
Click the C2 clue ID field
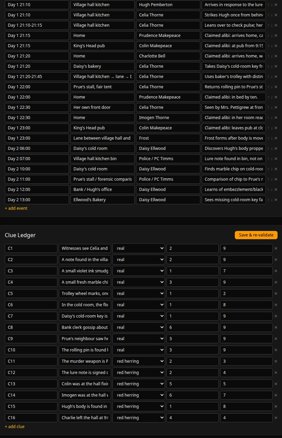click(31, 260)
